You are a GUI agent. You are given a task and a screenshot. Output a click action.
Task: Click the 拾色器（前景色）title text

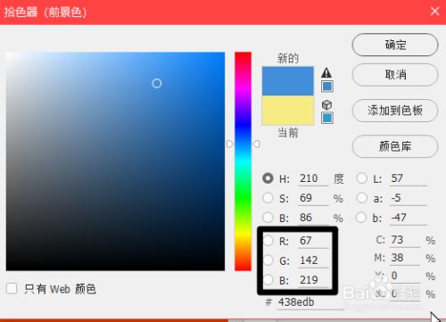point(45,12)
